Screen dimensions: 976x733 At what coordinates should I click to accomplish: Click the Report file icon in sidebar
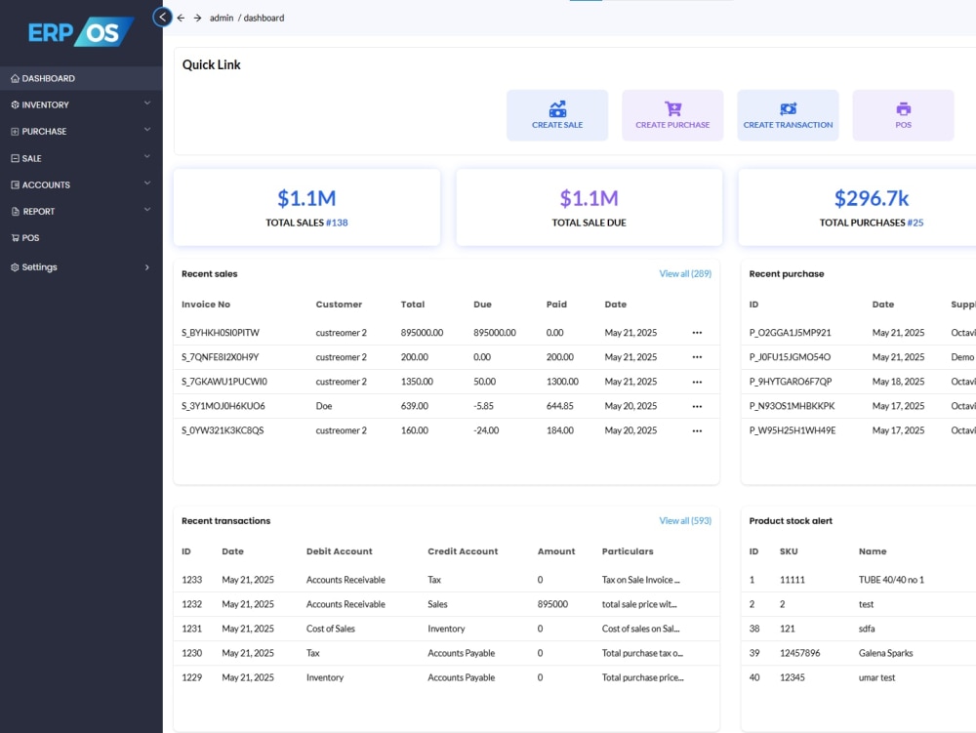(x=16, y=212)
